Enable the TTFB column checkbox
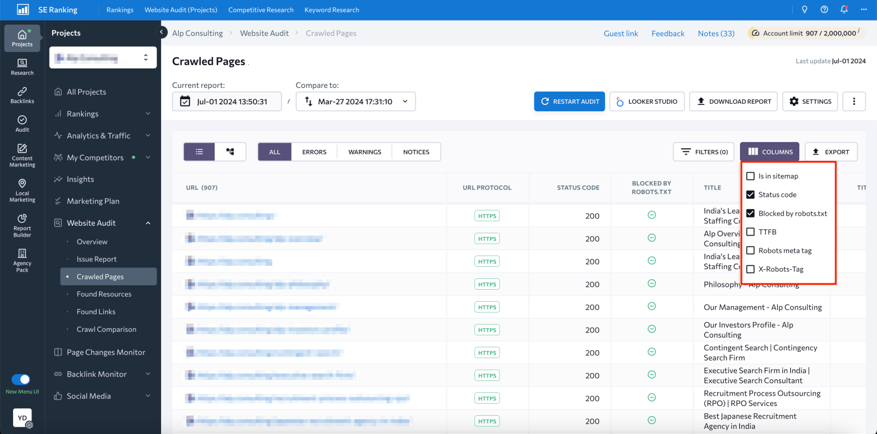877x434 pixels. click(x=750, y=232)
